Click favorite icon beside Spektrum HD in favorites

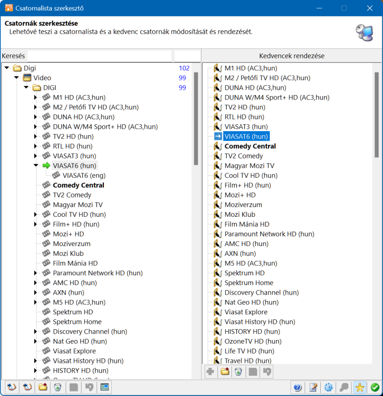(217, 273)
